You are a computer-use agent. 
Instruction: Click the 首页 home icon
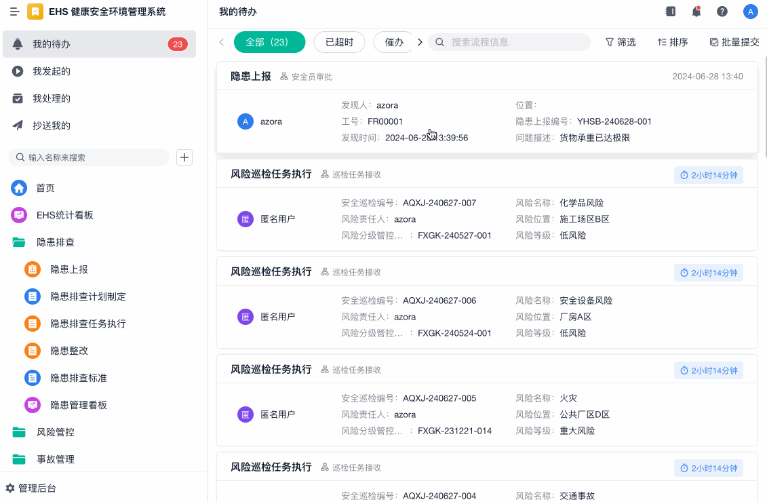coord(19,188)
